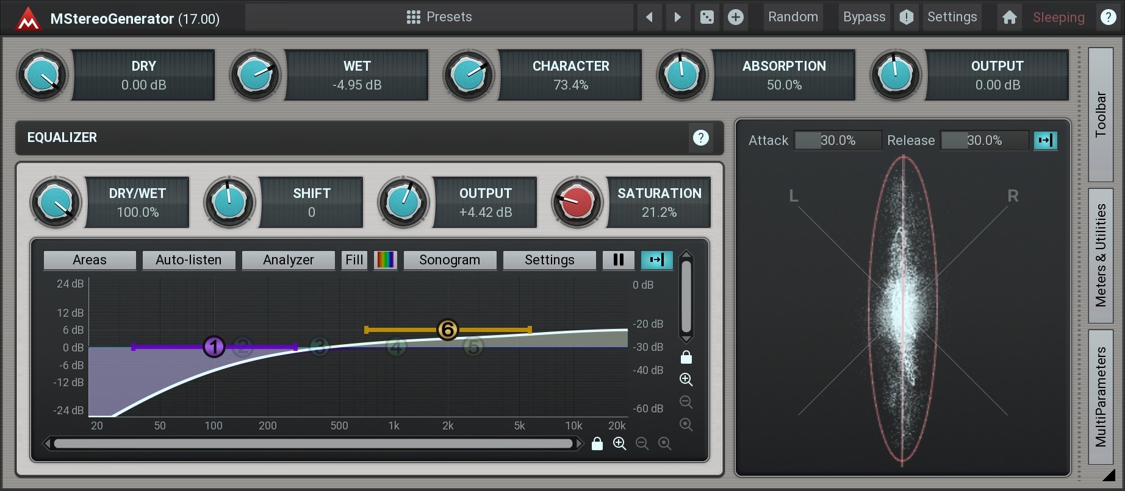Toggle the Bypass button

tap(864, 17)
